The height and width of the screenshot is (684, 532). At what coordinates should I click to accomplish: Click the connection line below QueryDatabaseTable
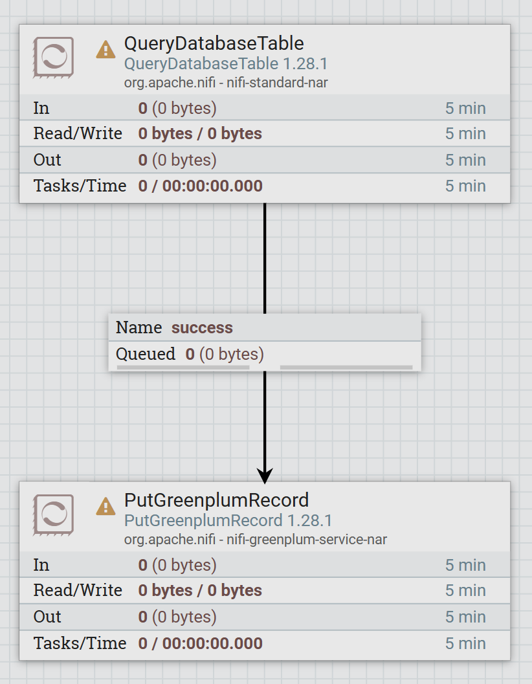pyautogui.click(x=265, y=258)
